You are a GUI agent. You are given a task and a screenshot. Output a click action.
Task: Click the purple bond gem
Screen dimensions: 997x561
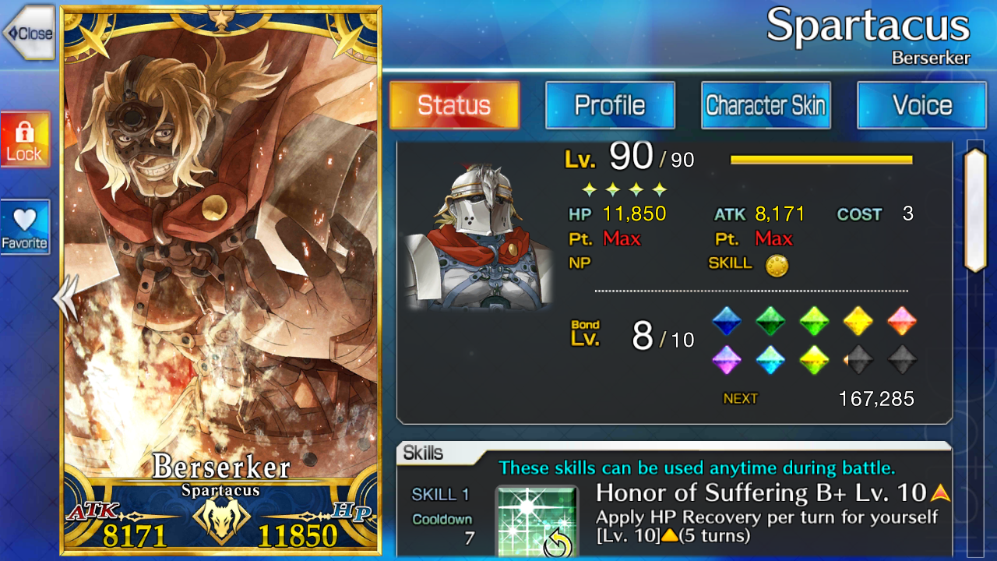pyautogui.click(x=727, y=360)
